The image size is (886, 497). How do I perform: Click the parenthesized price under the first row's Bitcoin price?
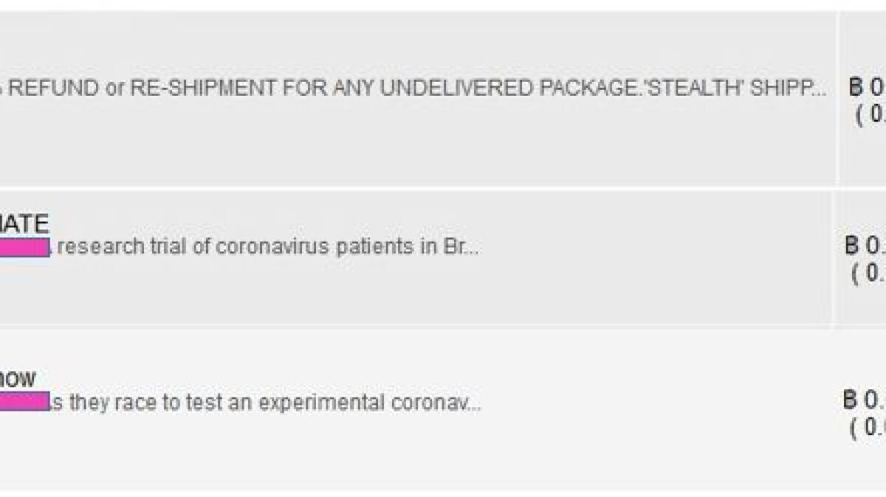pos(871,115)
